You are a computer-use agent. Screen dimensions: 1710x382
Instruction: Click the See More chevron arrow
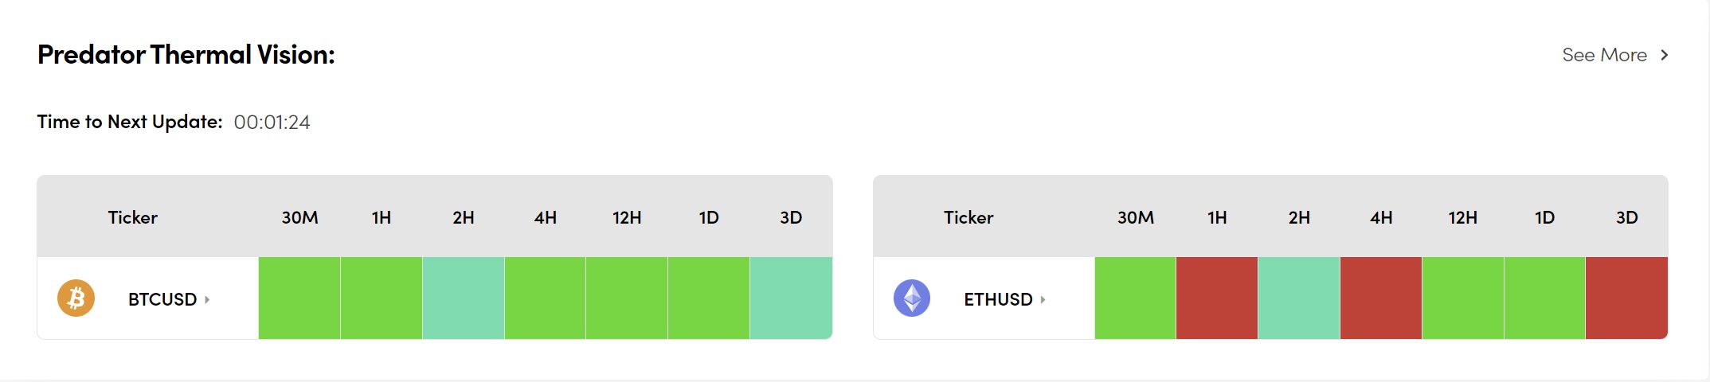[1664, 55]
